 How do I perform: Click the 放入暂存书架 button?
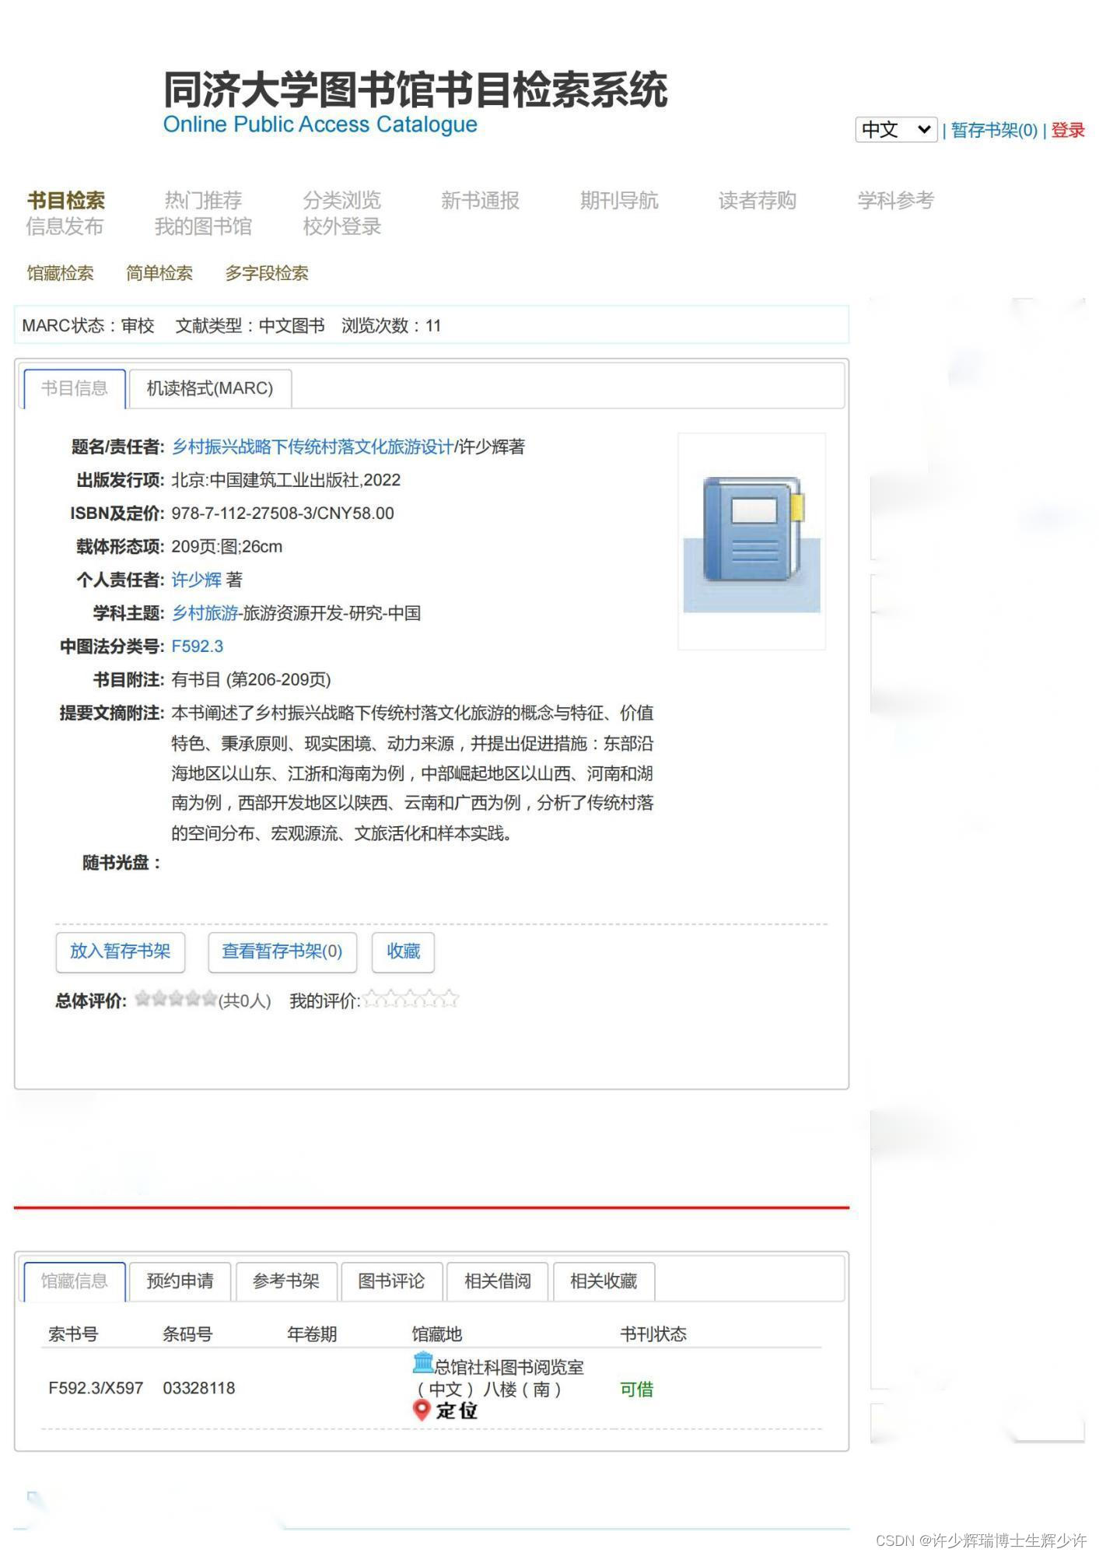(121, 951)
